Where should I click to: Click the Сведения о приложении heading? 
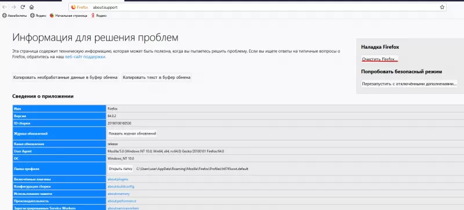pos(43,96)
